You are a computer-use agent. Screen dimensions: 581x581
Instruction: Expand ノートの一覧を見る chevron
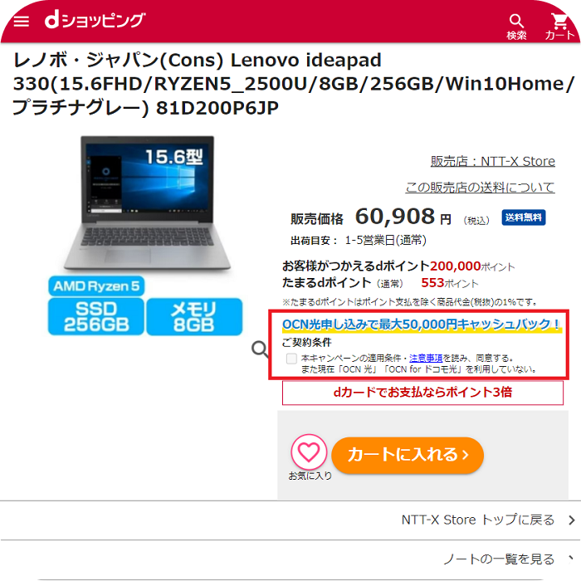point(571,558)
